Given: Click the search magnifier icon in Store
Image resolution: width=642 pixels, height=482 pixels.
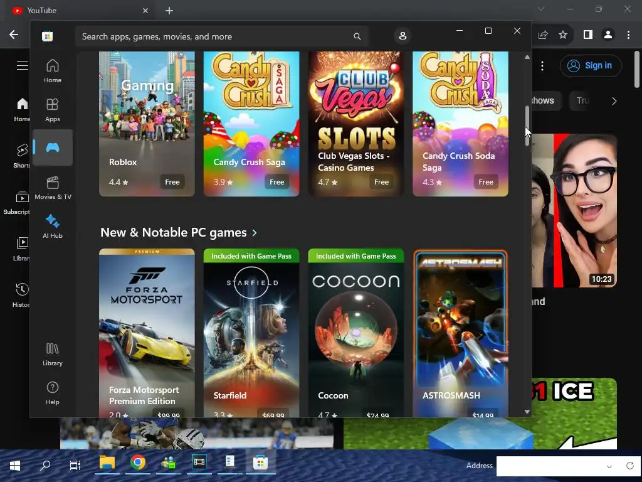Looking at the screenshot, I should (x=357, y=36).
